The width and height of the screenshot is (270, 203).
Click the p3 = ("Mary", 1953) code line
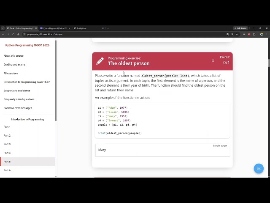[x=113, y=116]
